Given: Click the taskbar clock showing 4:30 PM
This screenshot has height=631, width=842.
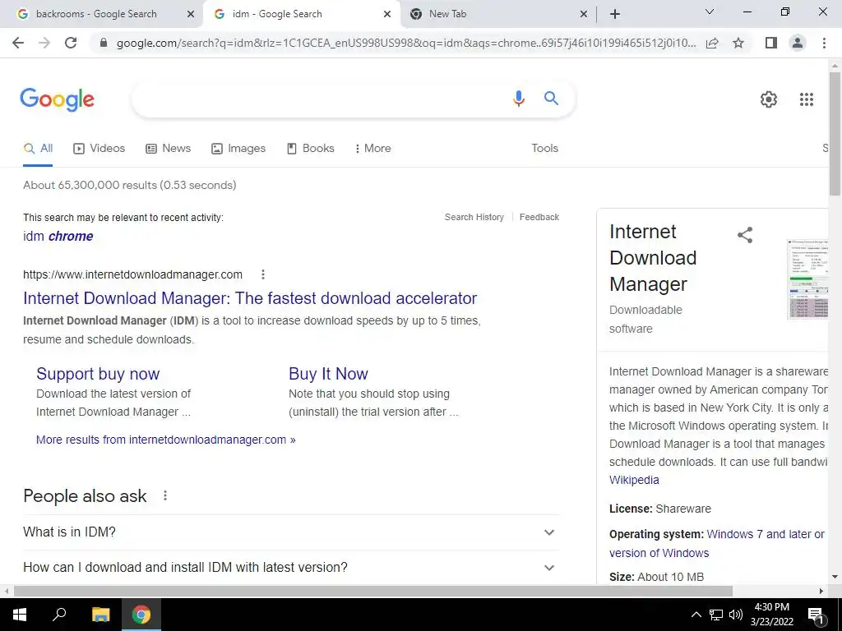Looking at the screenshot, I should coord(771,615).
